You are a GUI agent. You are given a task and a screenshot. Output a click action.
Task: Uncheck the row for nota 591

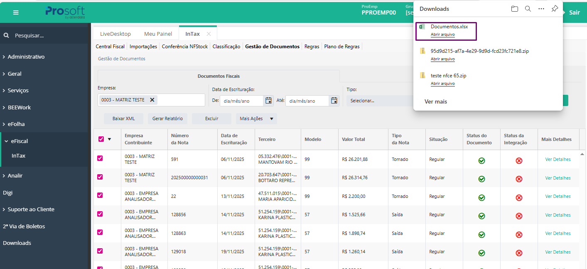(100, 158)
